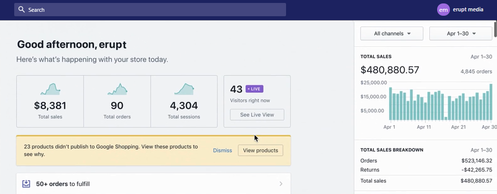
Task: Click the $480,880.57 total sales figure
Action: coord(390,70)
